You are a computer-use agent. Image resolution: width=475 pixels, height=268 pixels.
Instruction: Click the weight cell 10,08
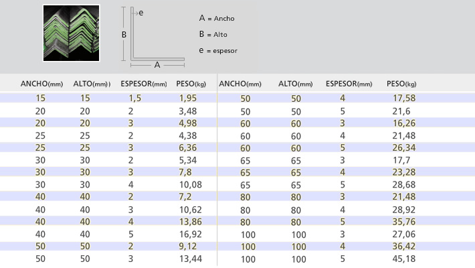190,184
